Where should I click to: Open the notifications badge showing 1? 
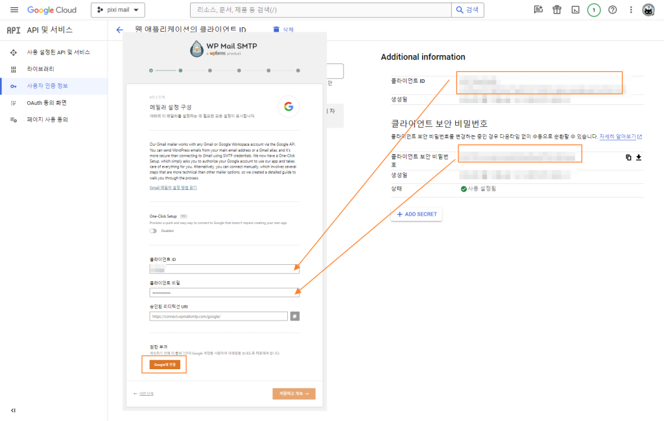(x=593, y=10)
